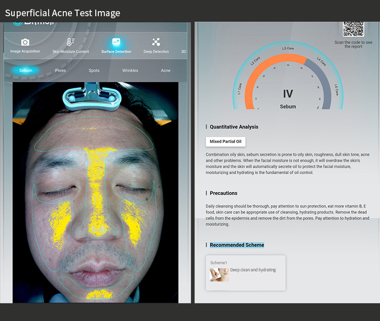Click the partially visible 3D tab
This screenshot has width=380, height=321.
pos(184,52)
